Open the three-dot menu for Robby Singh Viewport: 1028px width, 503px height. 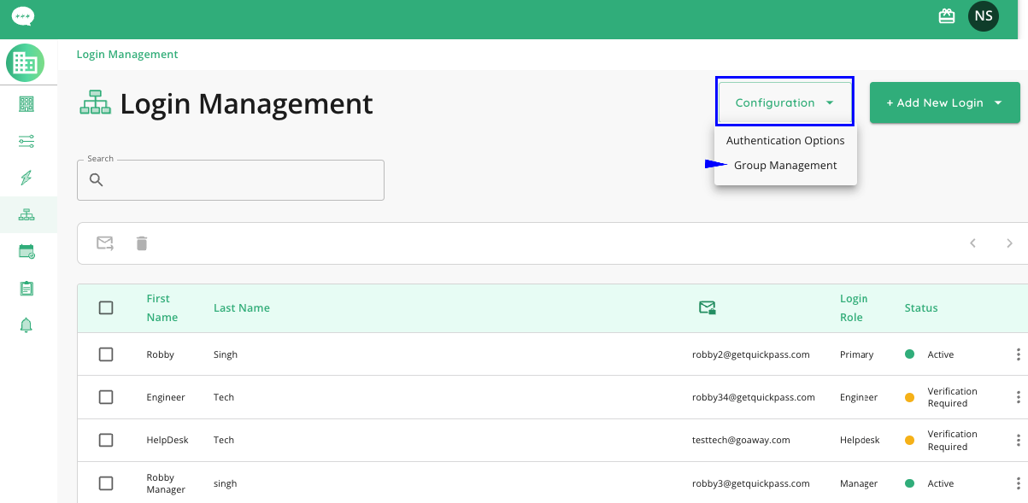click(1018, 354)
